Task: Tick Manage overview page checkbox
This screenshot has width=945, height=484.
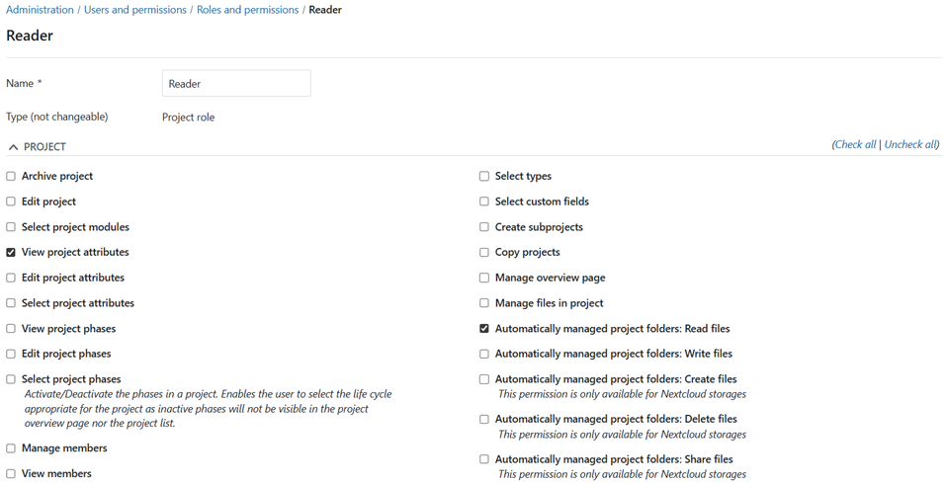Action: point(484,278)
